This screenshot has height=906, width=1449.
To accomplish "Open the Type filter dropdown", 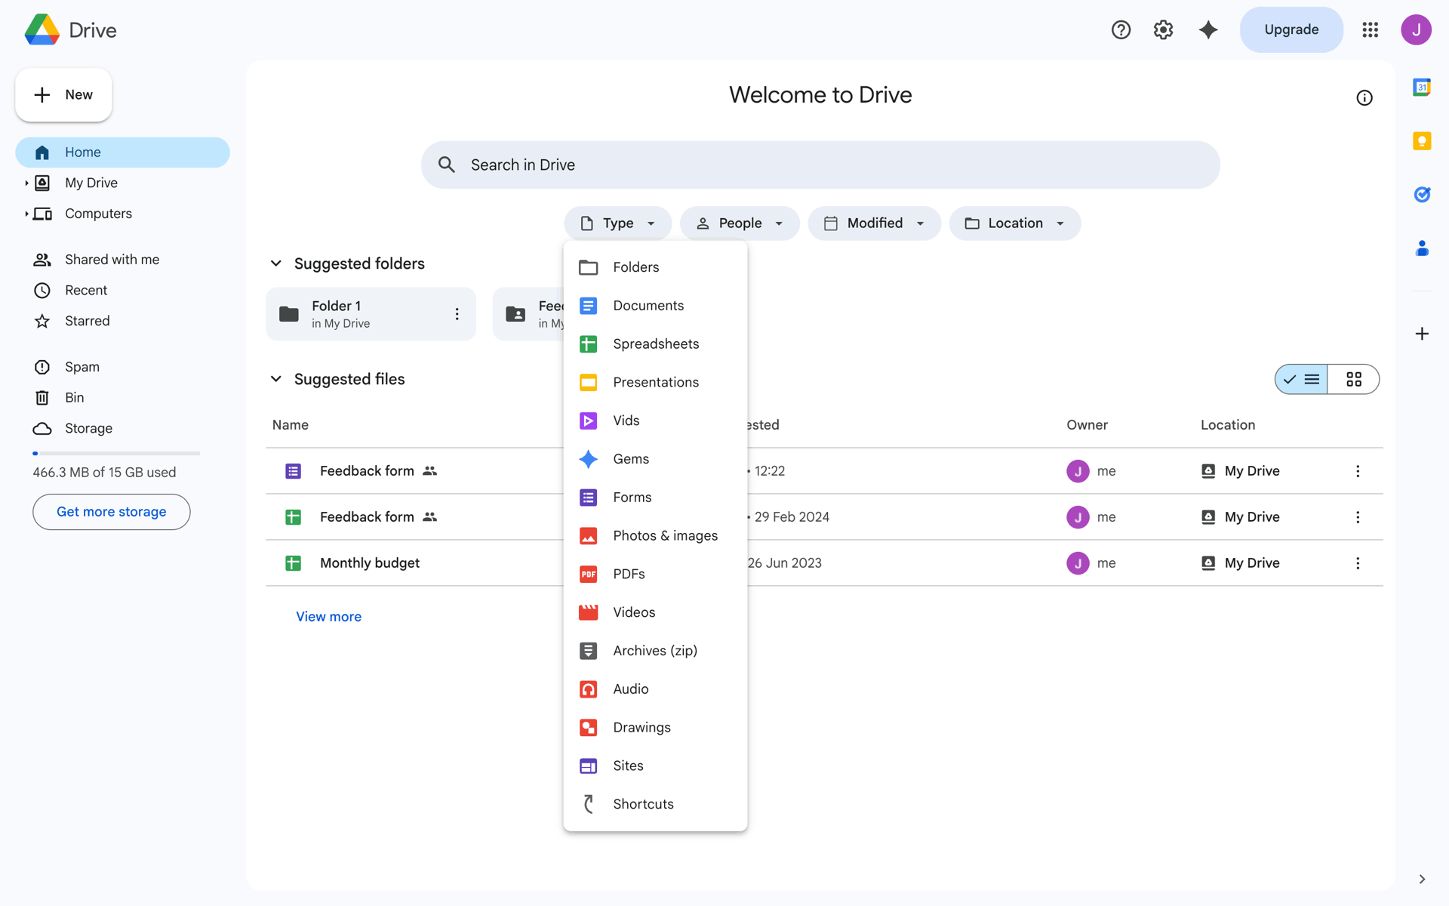I will (617, 223).
